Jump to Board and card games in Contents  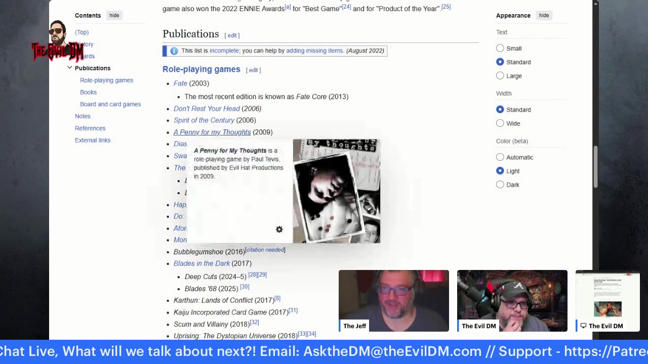(110, 104)
